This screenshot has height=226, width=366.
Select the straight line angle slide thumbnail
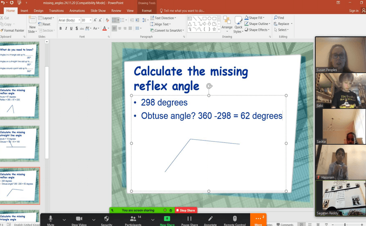pyautogui.click(x=20, y=143)
